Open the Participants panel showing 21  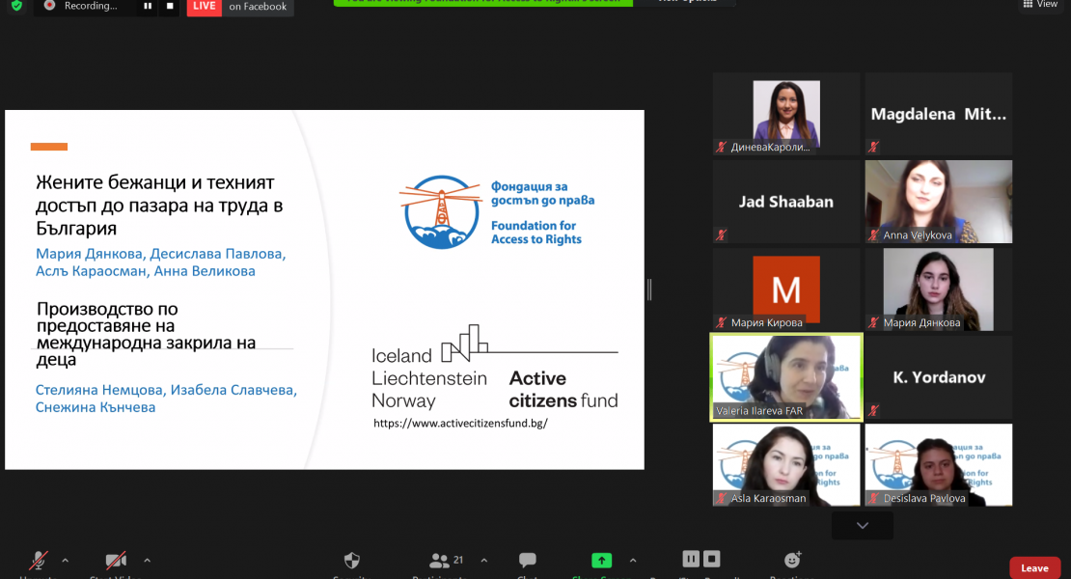pos(446,562)
